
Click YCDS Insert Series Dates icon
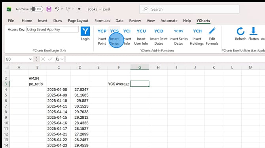pyautogui.click(x=179, y=31)
